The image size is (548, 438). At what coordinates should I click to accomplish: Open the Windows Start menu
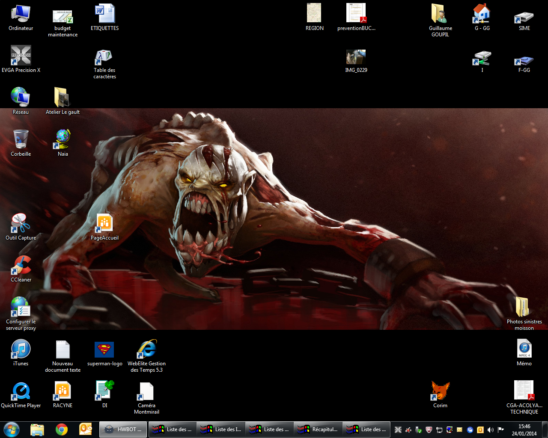pyautogui.click(x=12, y=429)
